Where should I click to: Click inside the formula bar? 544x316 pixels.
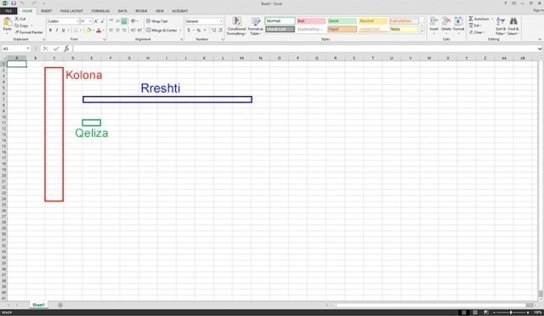[x=305, y=48]
